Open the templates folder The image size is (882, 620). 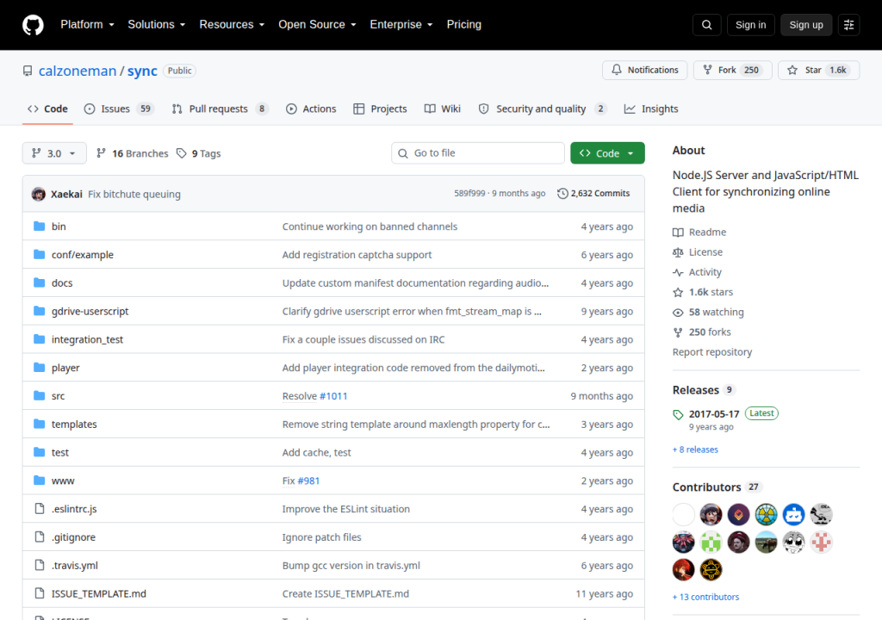[x=74, y=425]
